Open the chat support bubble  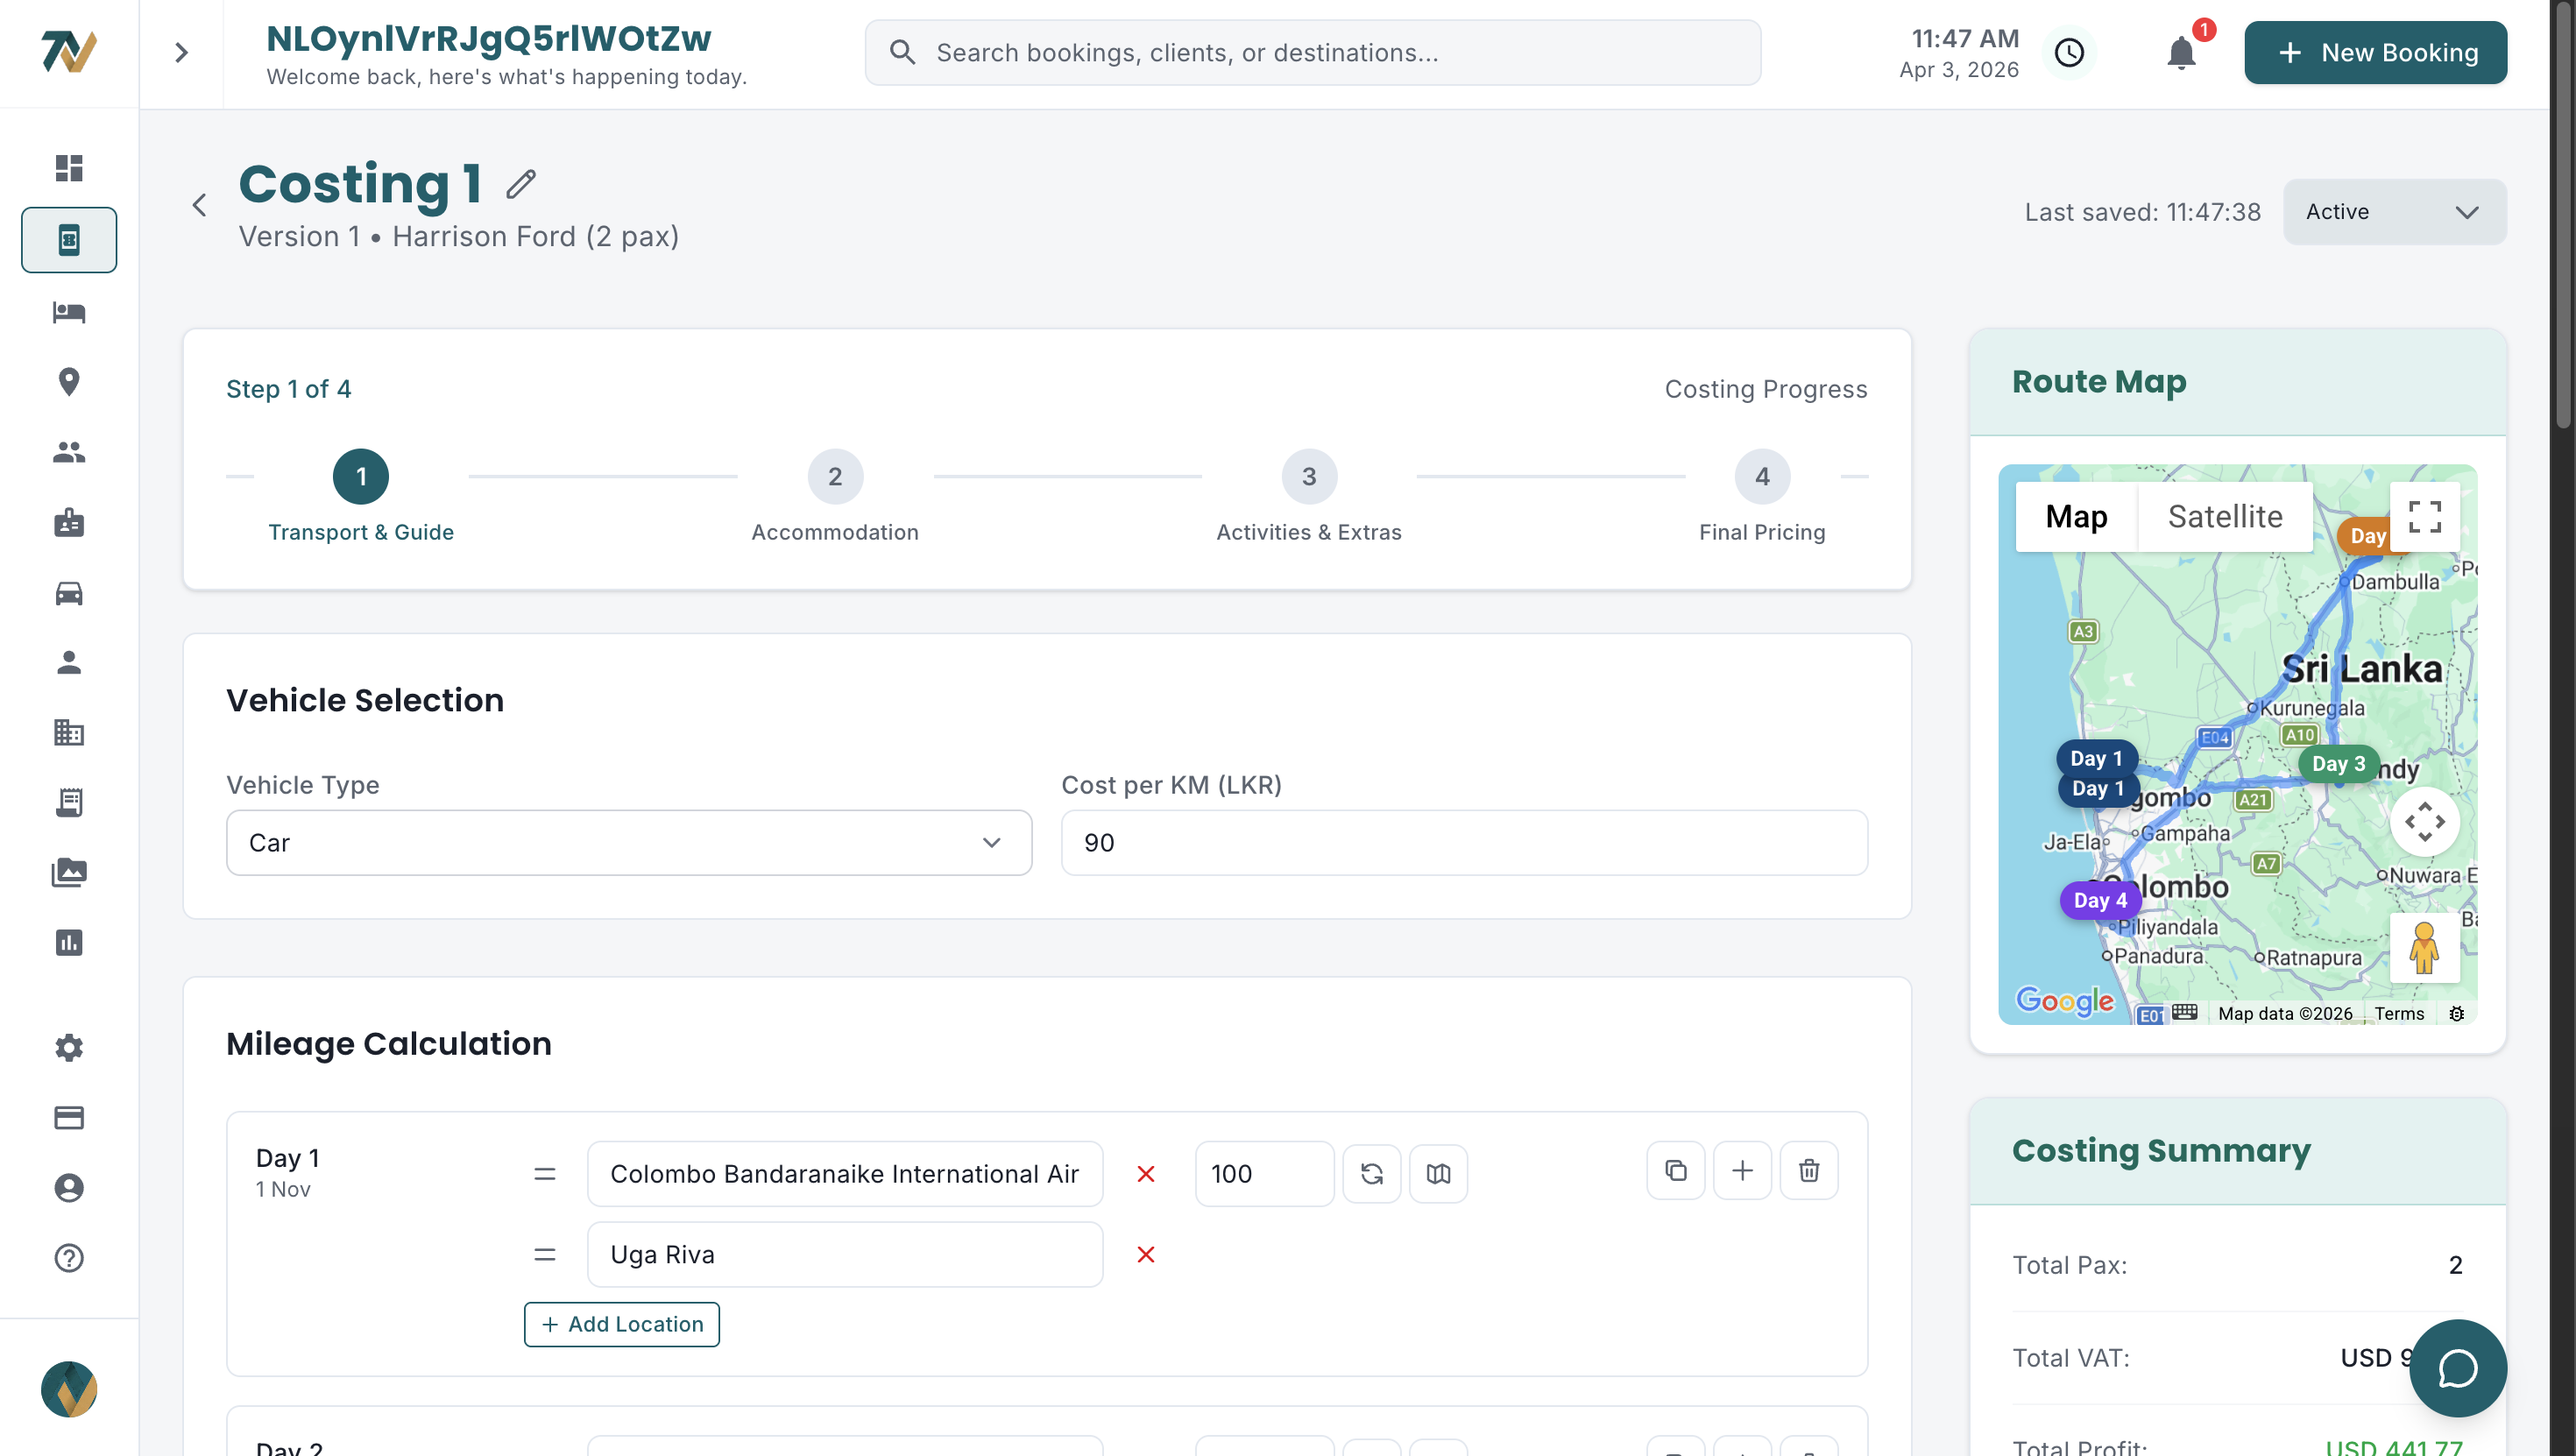(2458, 1368)
